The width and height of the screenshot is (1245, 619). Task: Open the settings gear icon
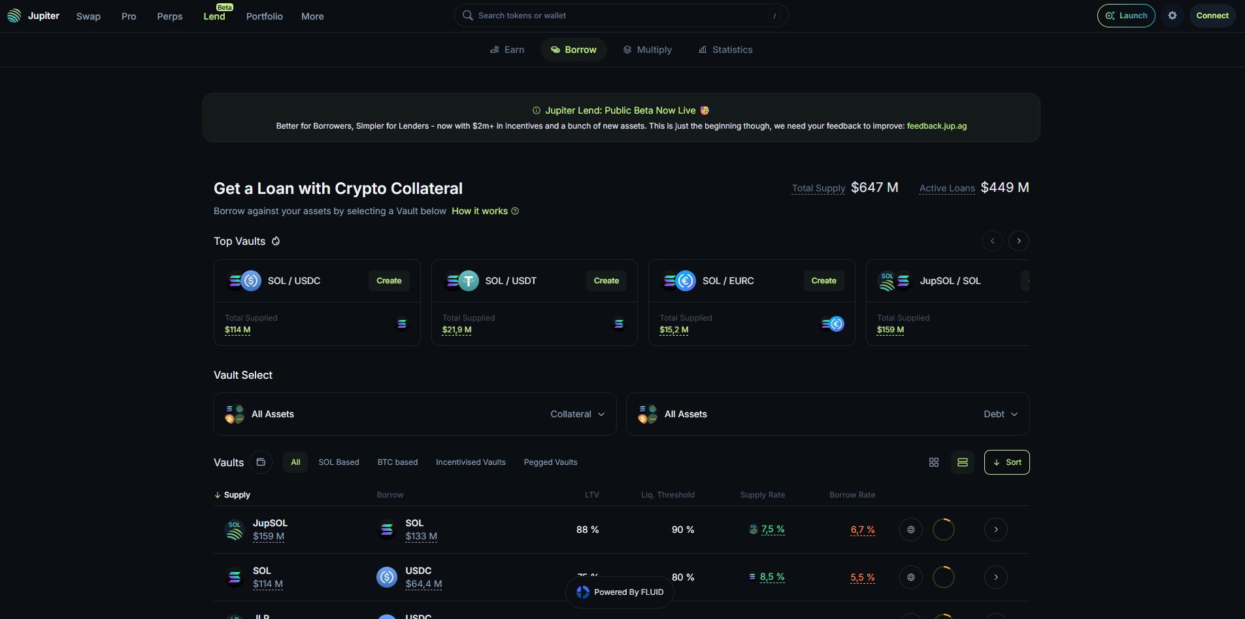[1172, 16]
